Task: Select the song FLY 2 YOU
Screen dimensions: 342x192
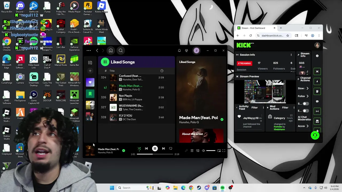Action: click(125, 116)
